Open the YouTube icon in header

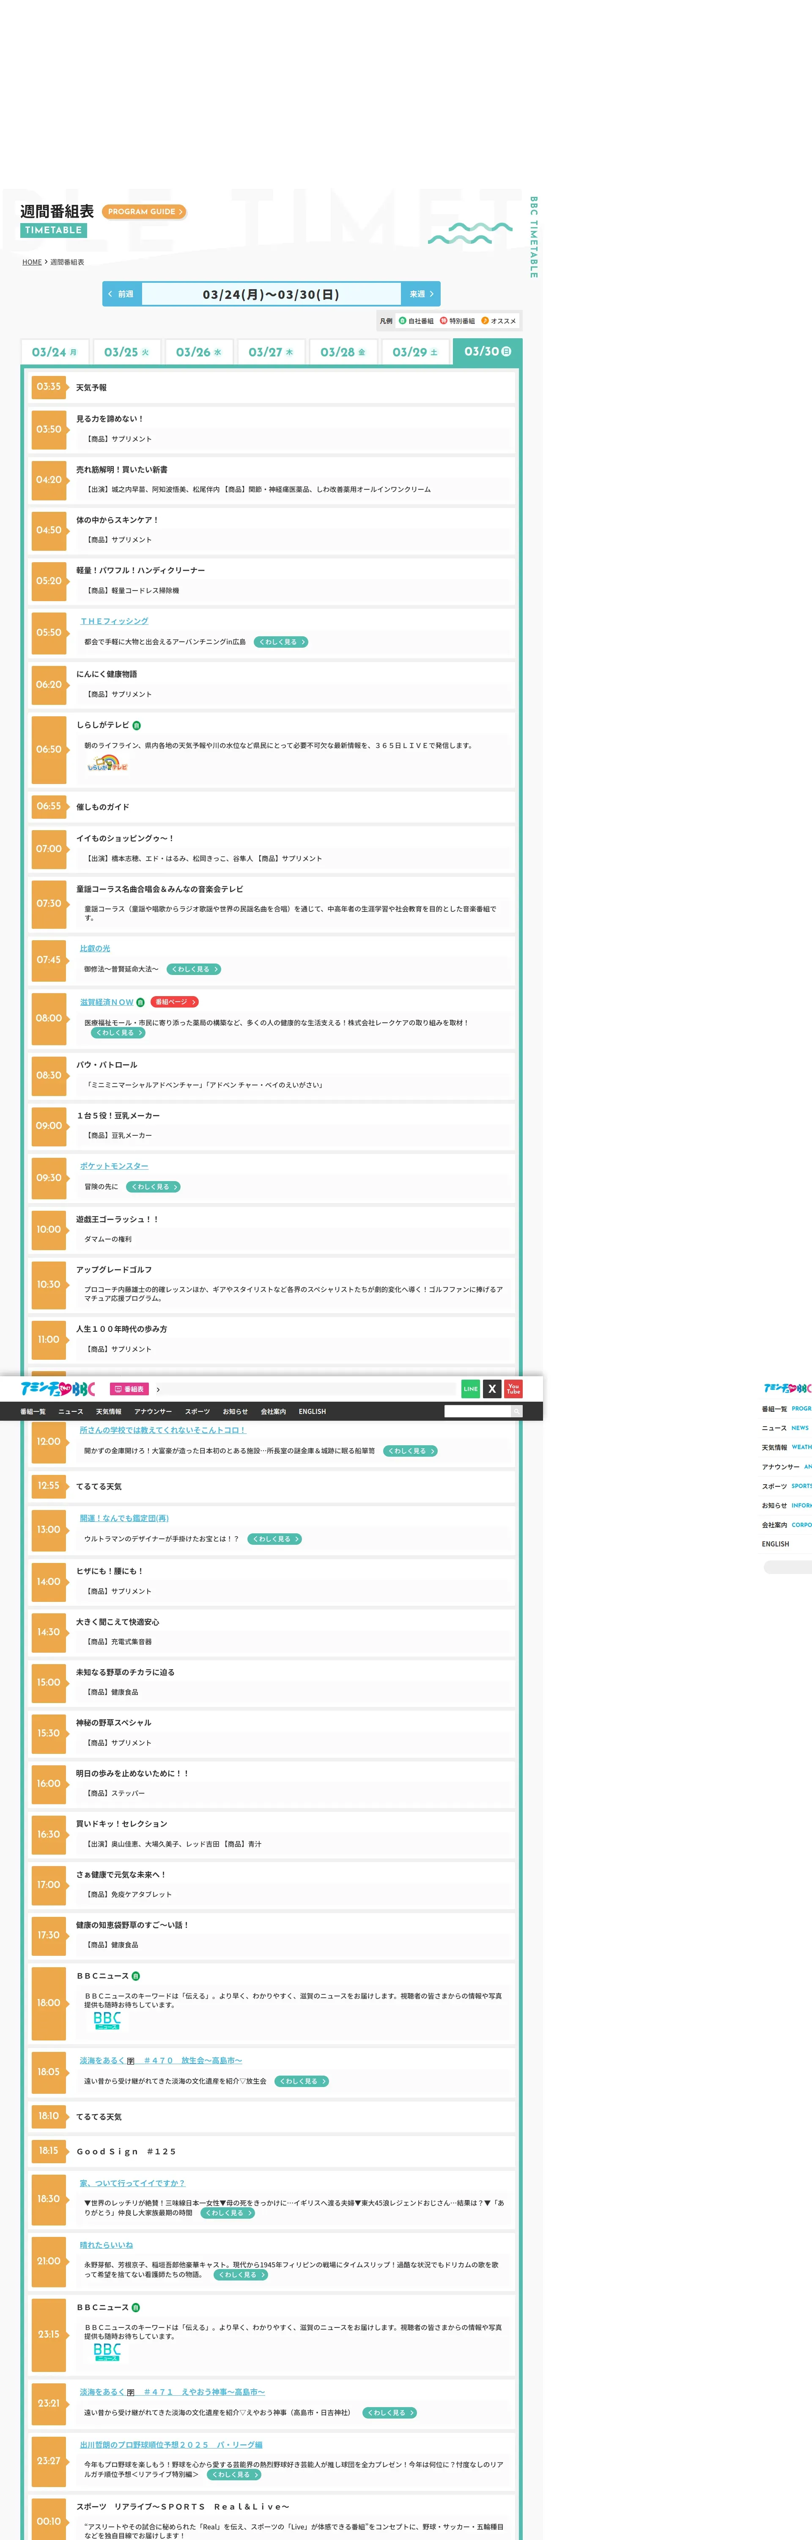click(x=513, y=1389)
